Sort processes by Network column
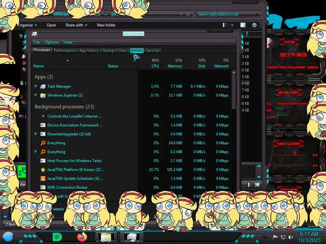This screenshot has height=244, width=326. [219, 63]
